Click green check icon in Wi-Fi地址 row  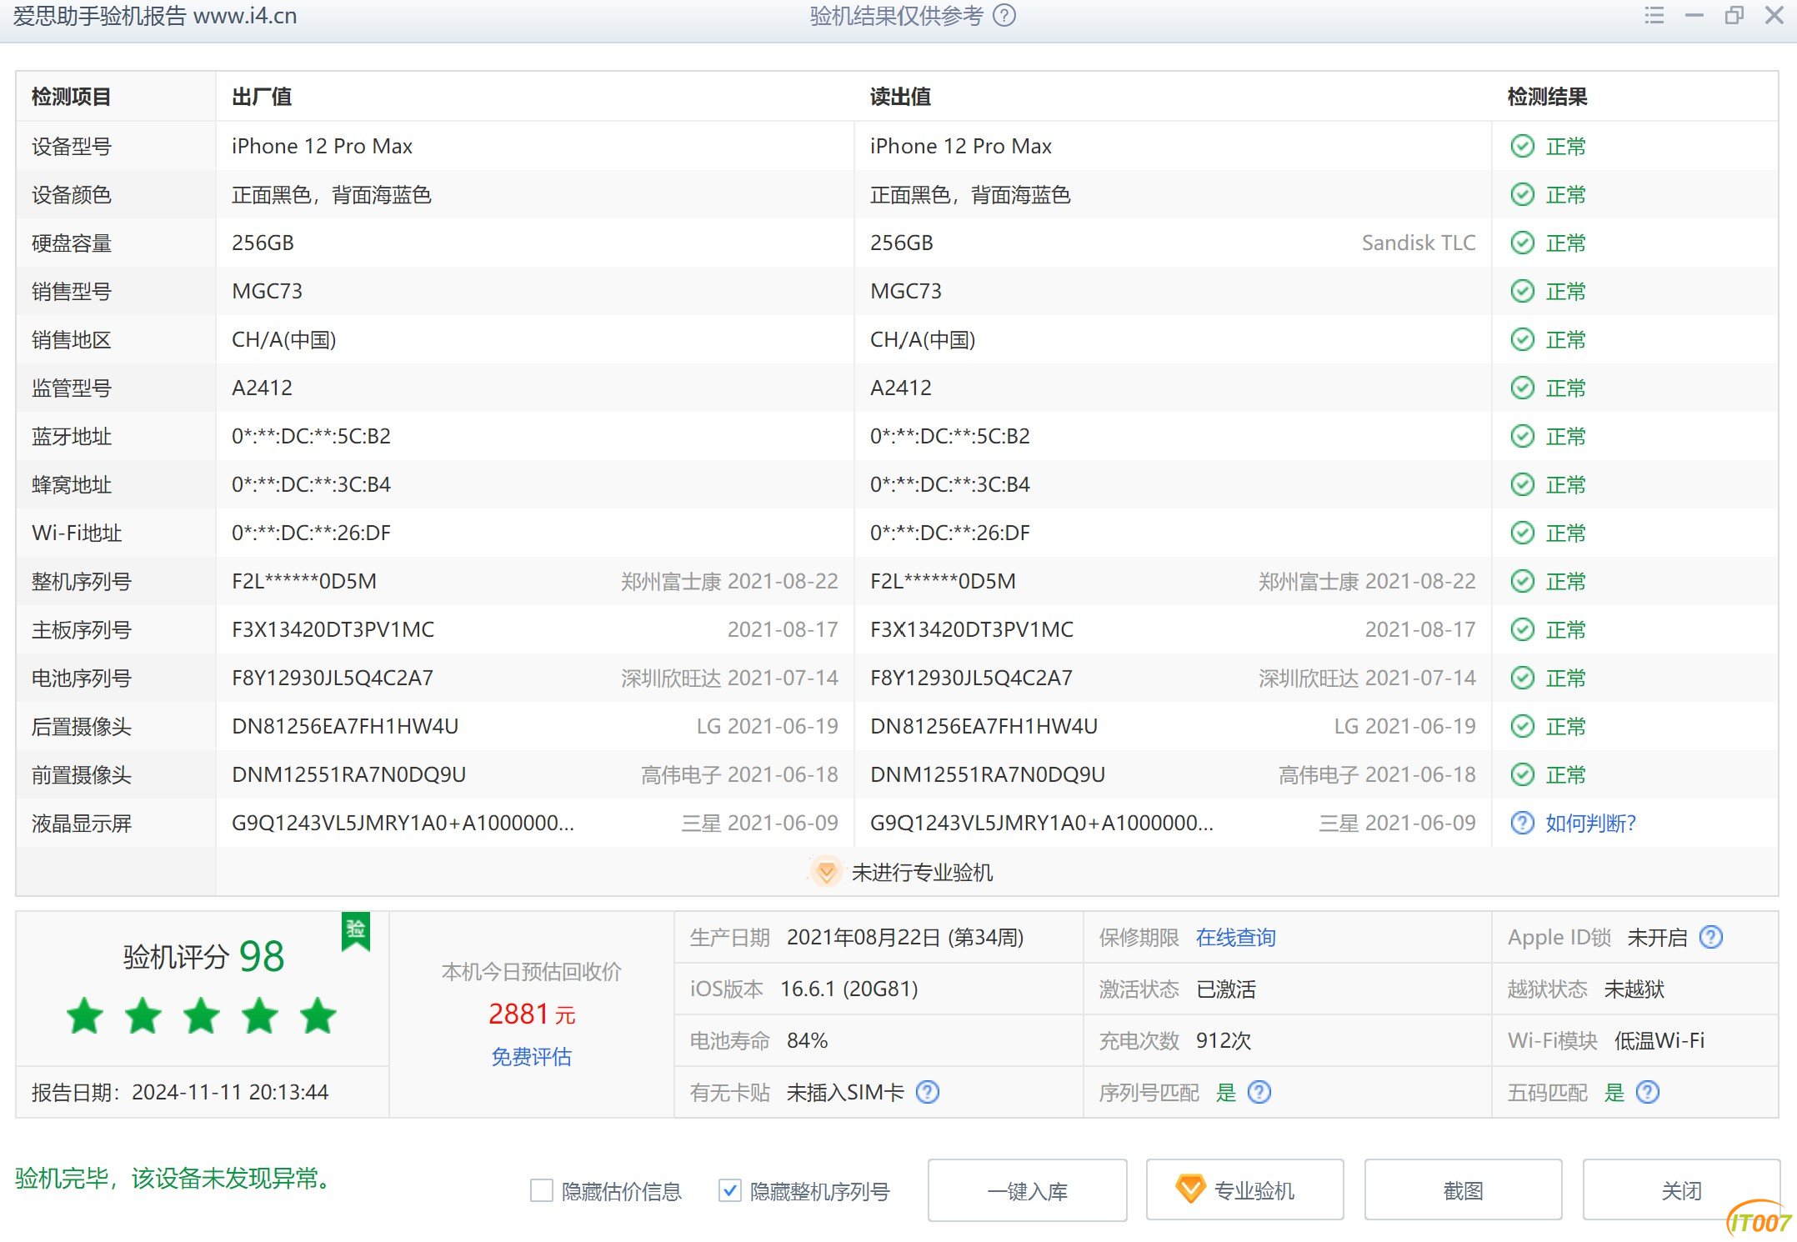(1522, 533)
